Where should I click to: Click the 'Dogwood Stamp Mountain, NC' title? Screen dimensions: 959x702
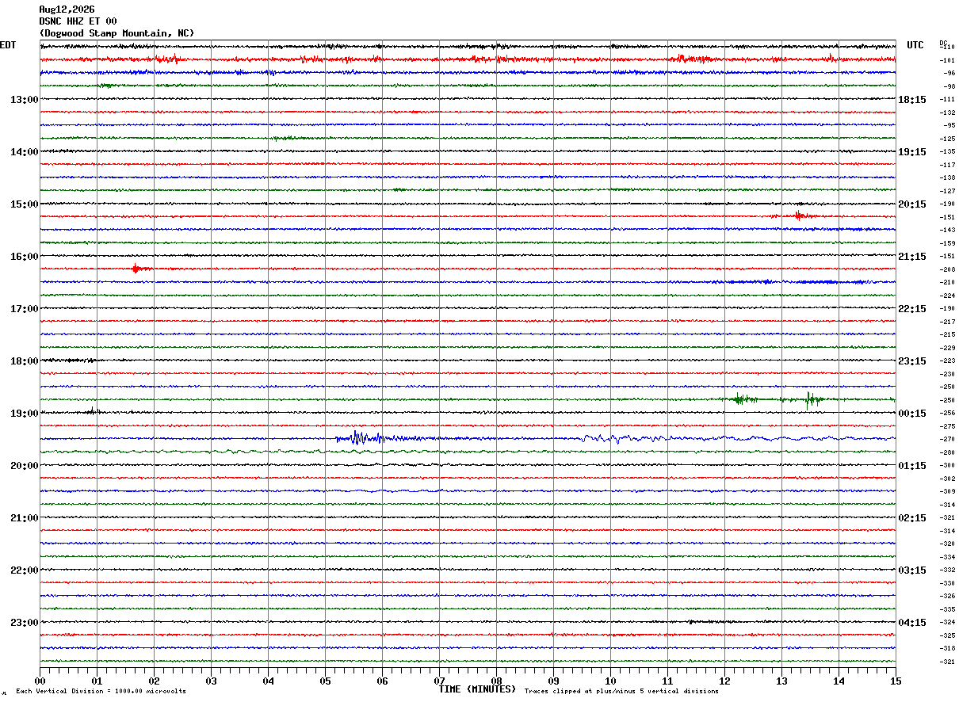click(117, 33)
